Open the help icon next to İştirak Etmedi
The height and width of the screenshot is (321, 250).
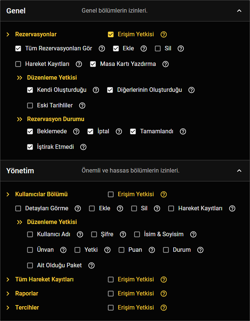coord(83,147)
